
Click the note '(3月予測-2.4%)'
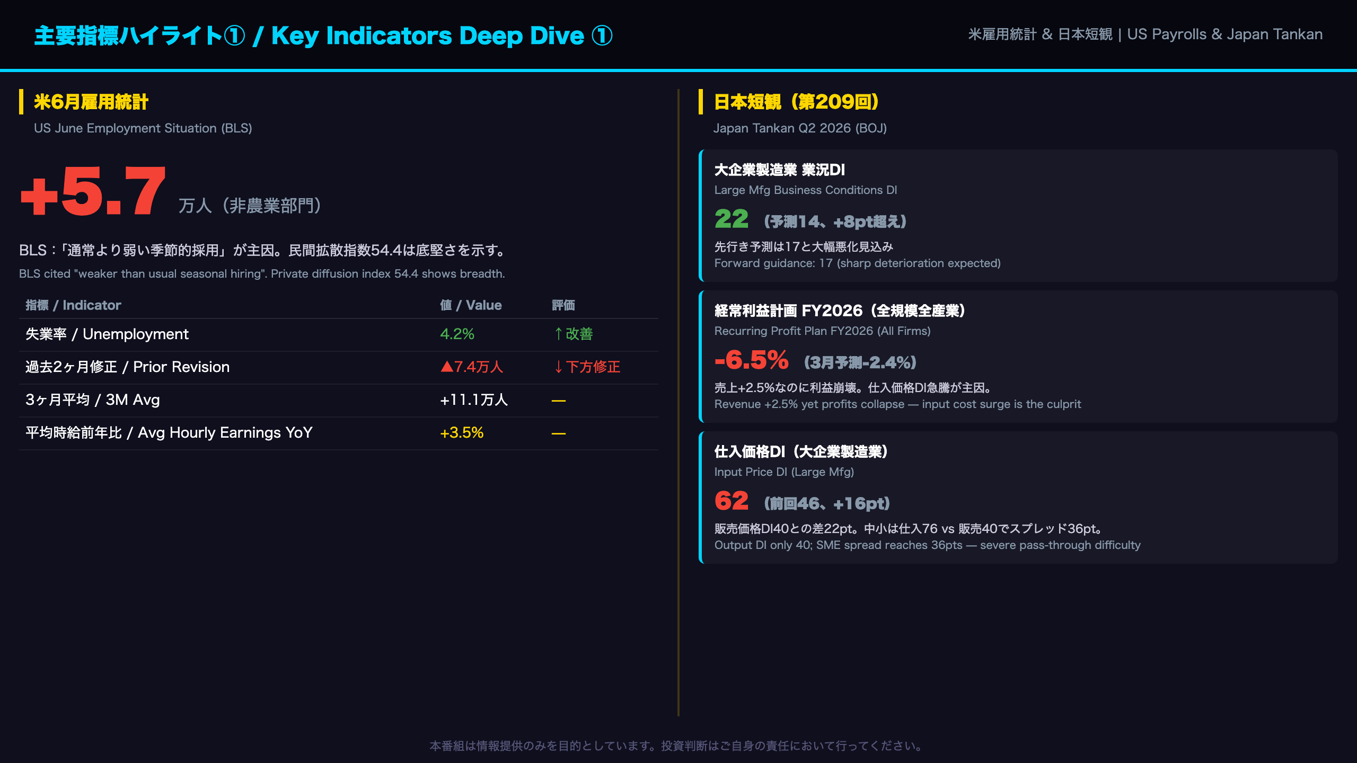(860, 362)
